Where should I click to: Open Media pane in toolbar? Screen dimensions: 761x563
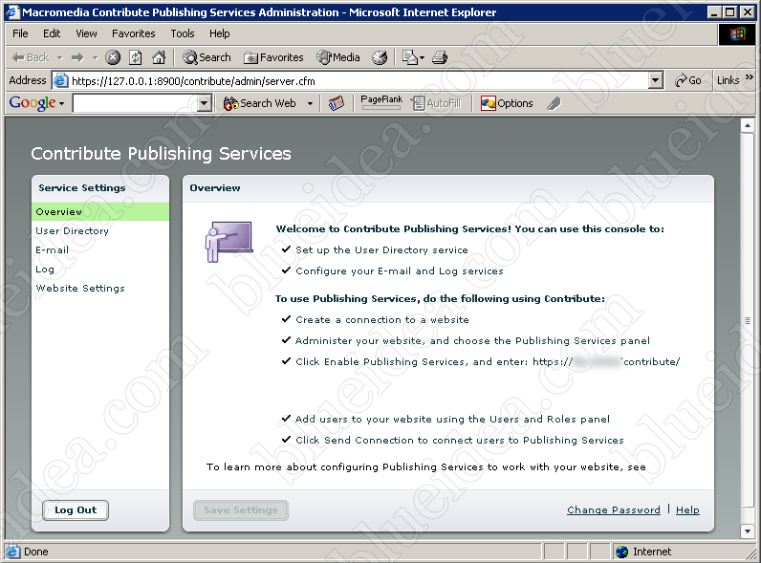tap(338, 57)
